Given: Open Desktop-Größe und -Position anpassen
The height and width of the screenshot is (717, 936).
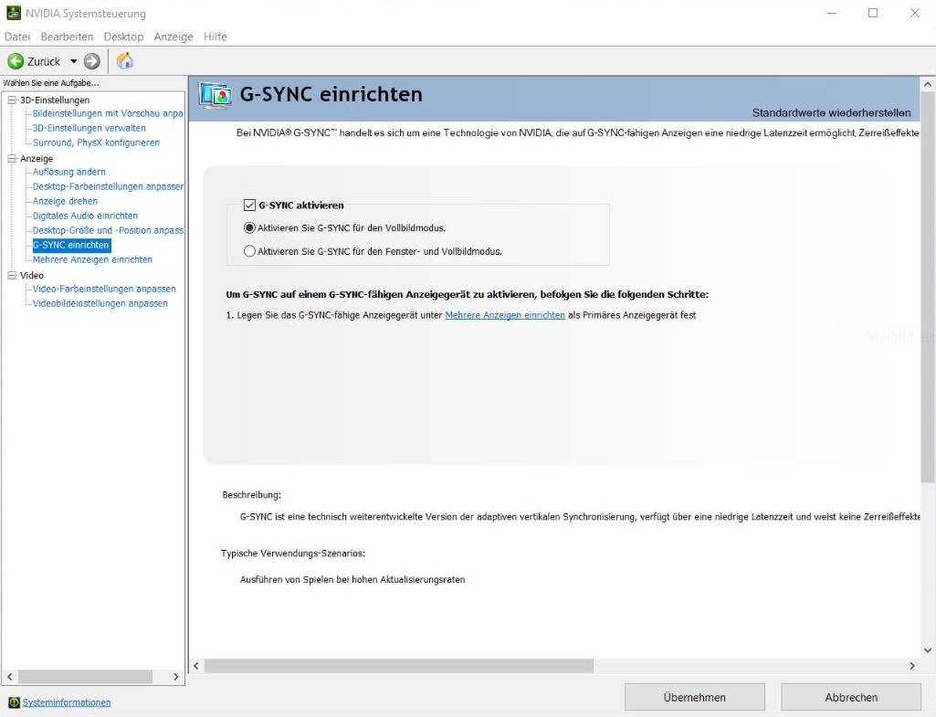Looking at the screenshot, I should [x=108, y=230].
